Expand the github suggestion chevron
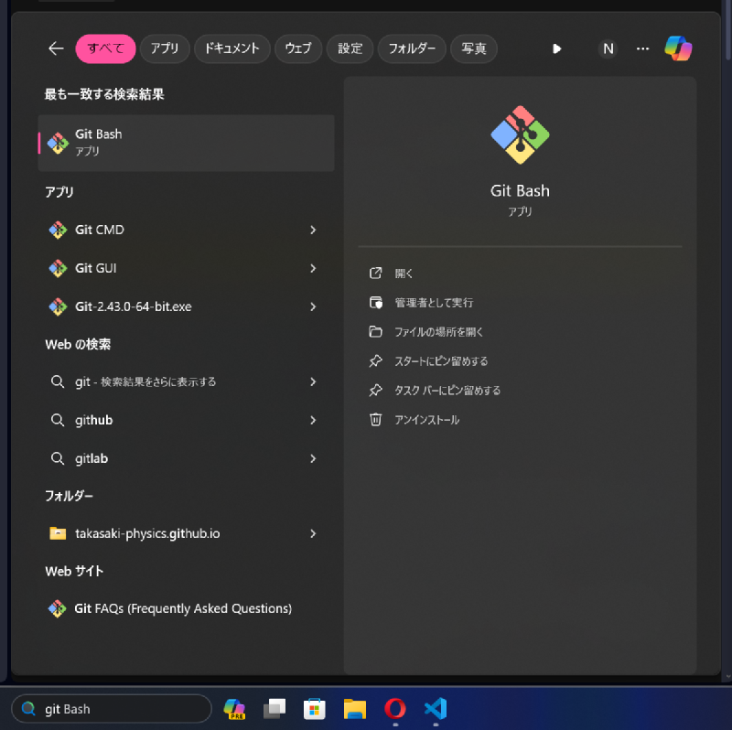732x730 pixels. tap(313, 420)
